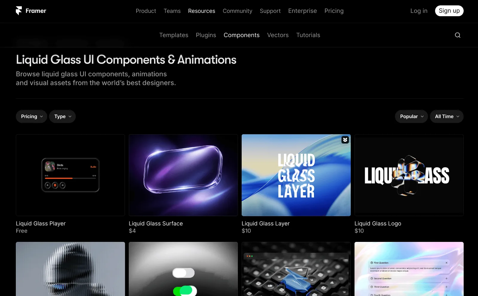Click the Liquid Glass Player title

[x=41, y=224]
